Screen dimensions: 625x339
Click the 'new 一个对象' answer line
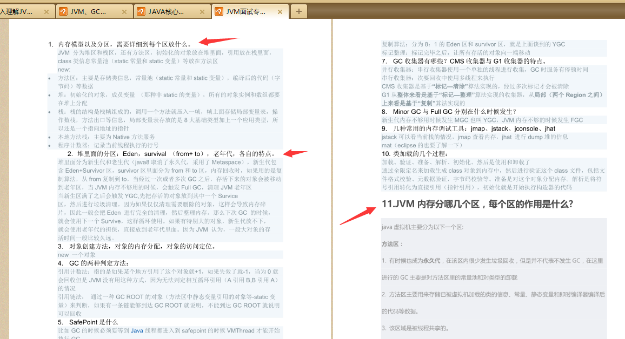pyautogui.click(x=77, y=255)
